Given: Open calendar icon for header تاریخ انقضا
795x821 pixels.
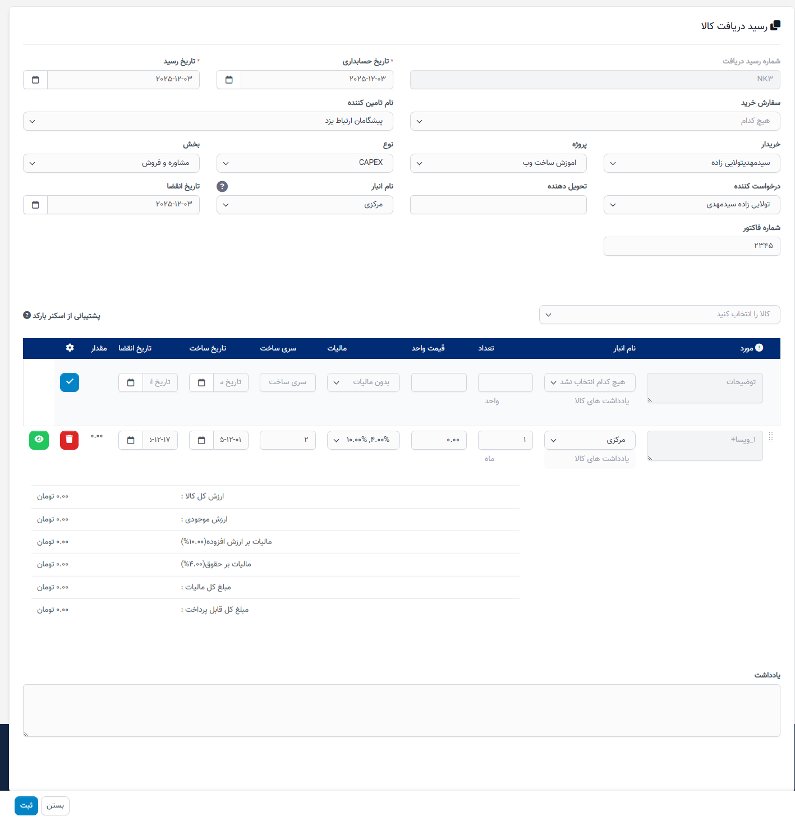Looking at the screenshot, I should pos(35,205).
